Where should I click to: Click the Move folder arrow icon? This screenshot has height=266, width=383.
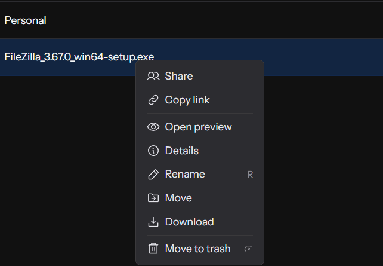[153, 198]
